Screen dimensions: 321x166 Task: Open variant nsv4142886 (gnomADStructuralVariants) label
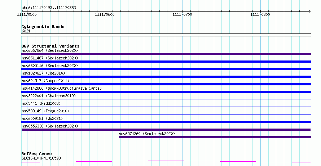tap(62, 88)
